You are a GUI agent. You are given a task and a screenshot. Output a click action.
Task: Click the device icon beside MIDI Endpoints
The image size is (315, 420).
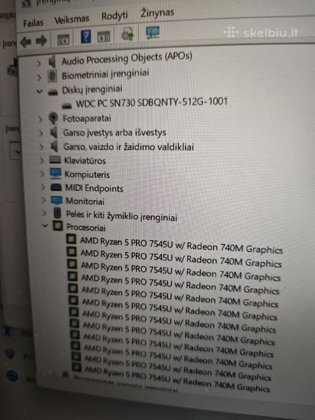(56, 187)
